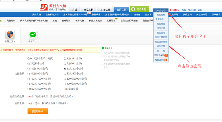This screenshot has height=122, width=222.
Task: Select the 微信支付 WeChat Pay icon
Action: click(32, 35)
